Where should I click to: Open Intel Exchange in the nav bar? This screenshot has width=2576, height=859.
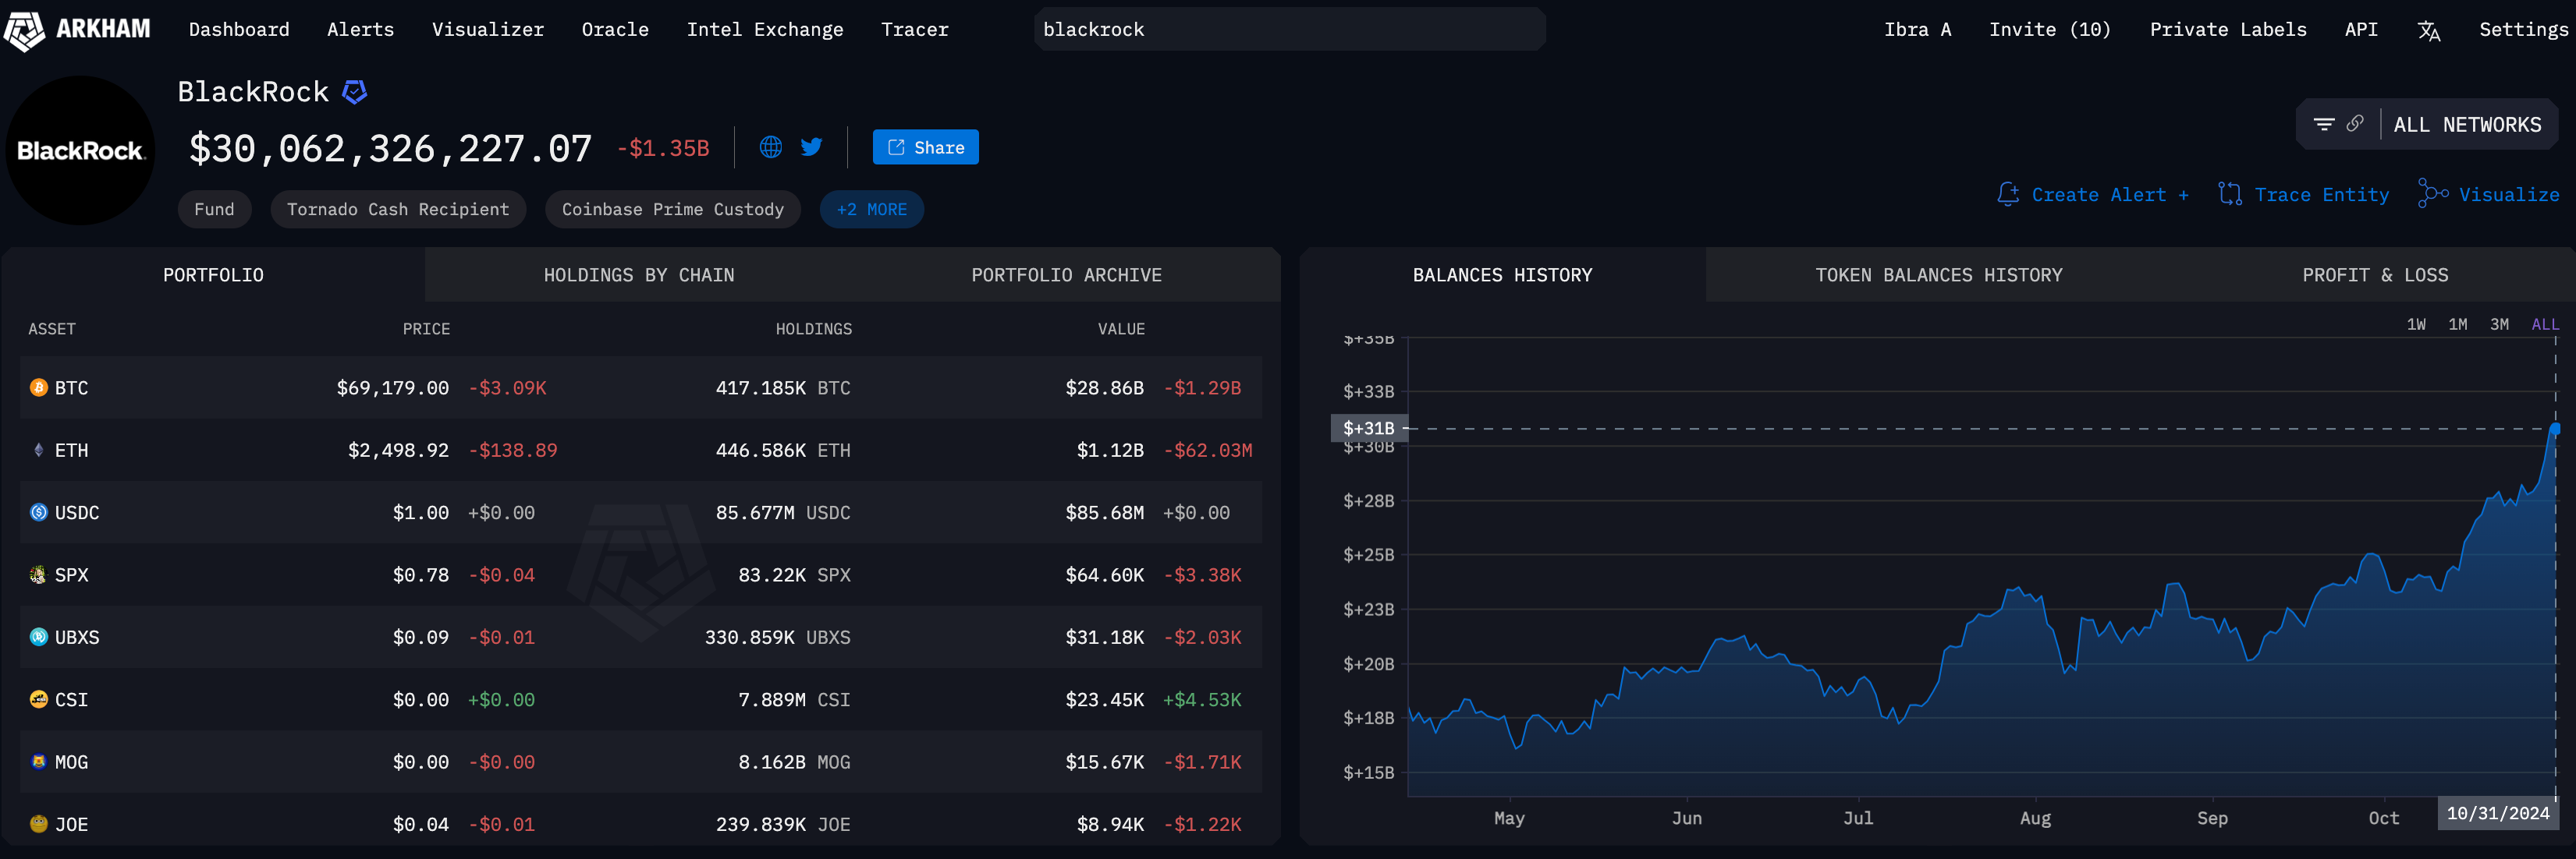765,30
